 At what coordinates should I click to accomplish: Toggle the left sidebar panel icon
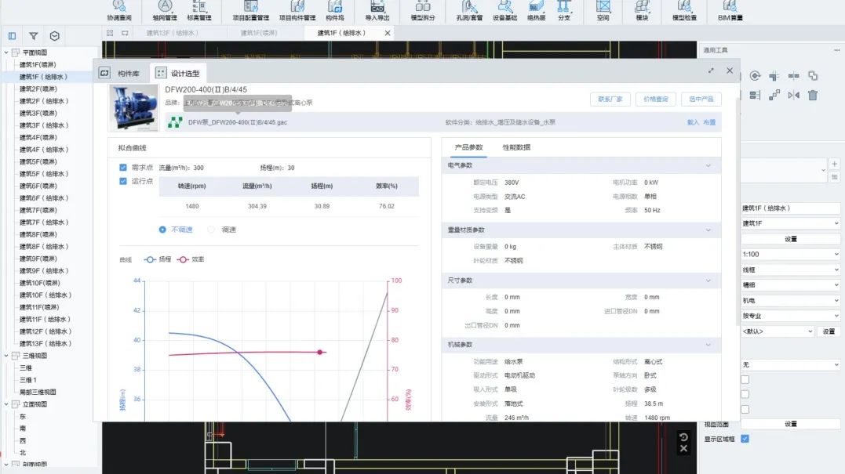pyautogui.click(x=12, y=36)
